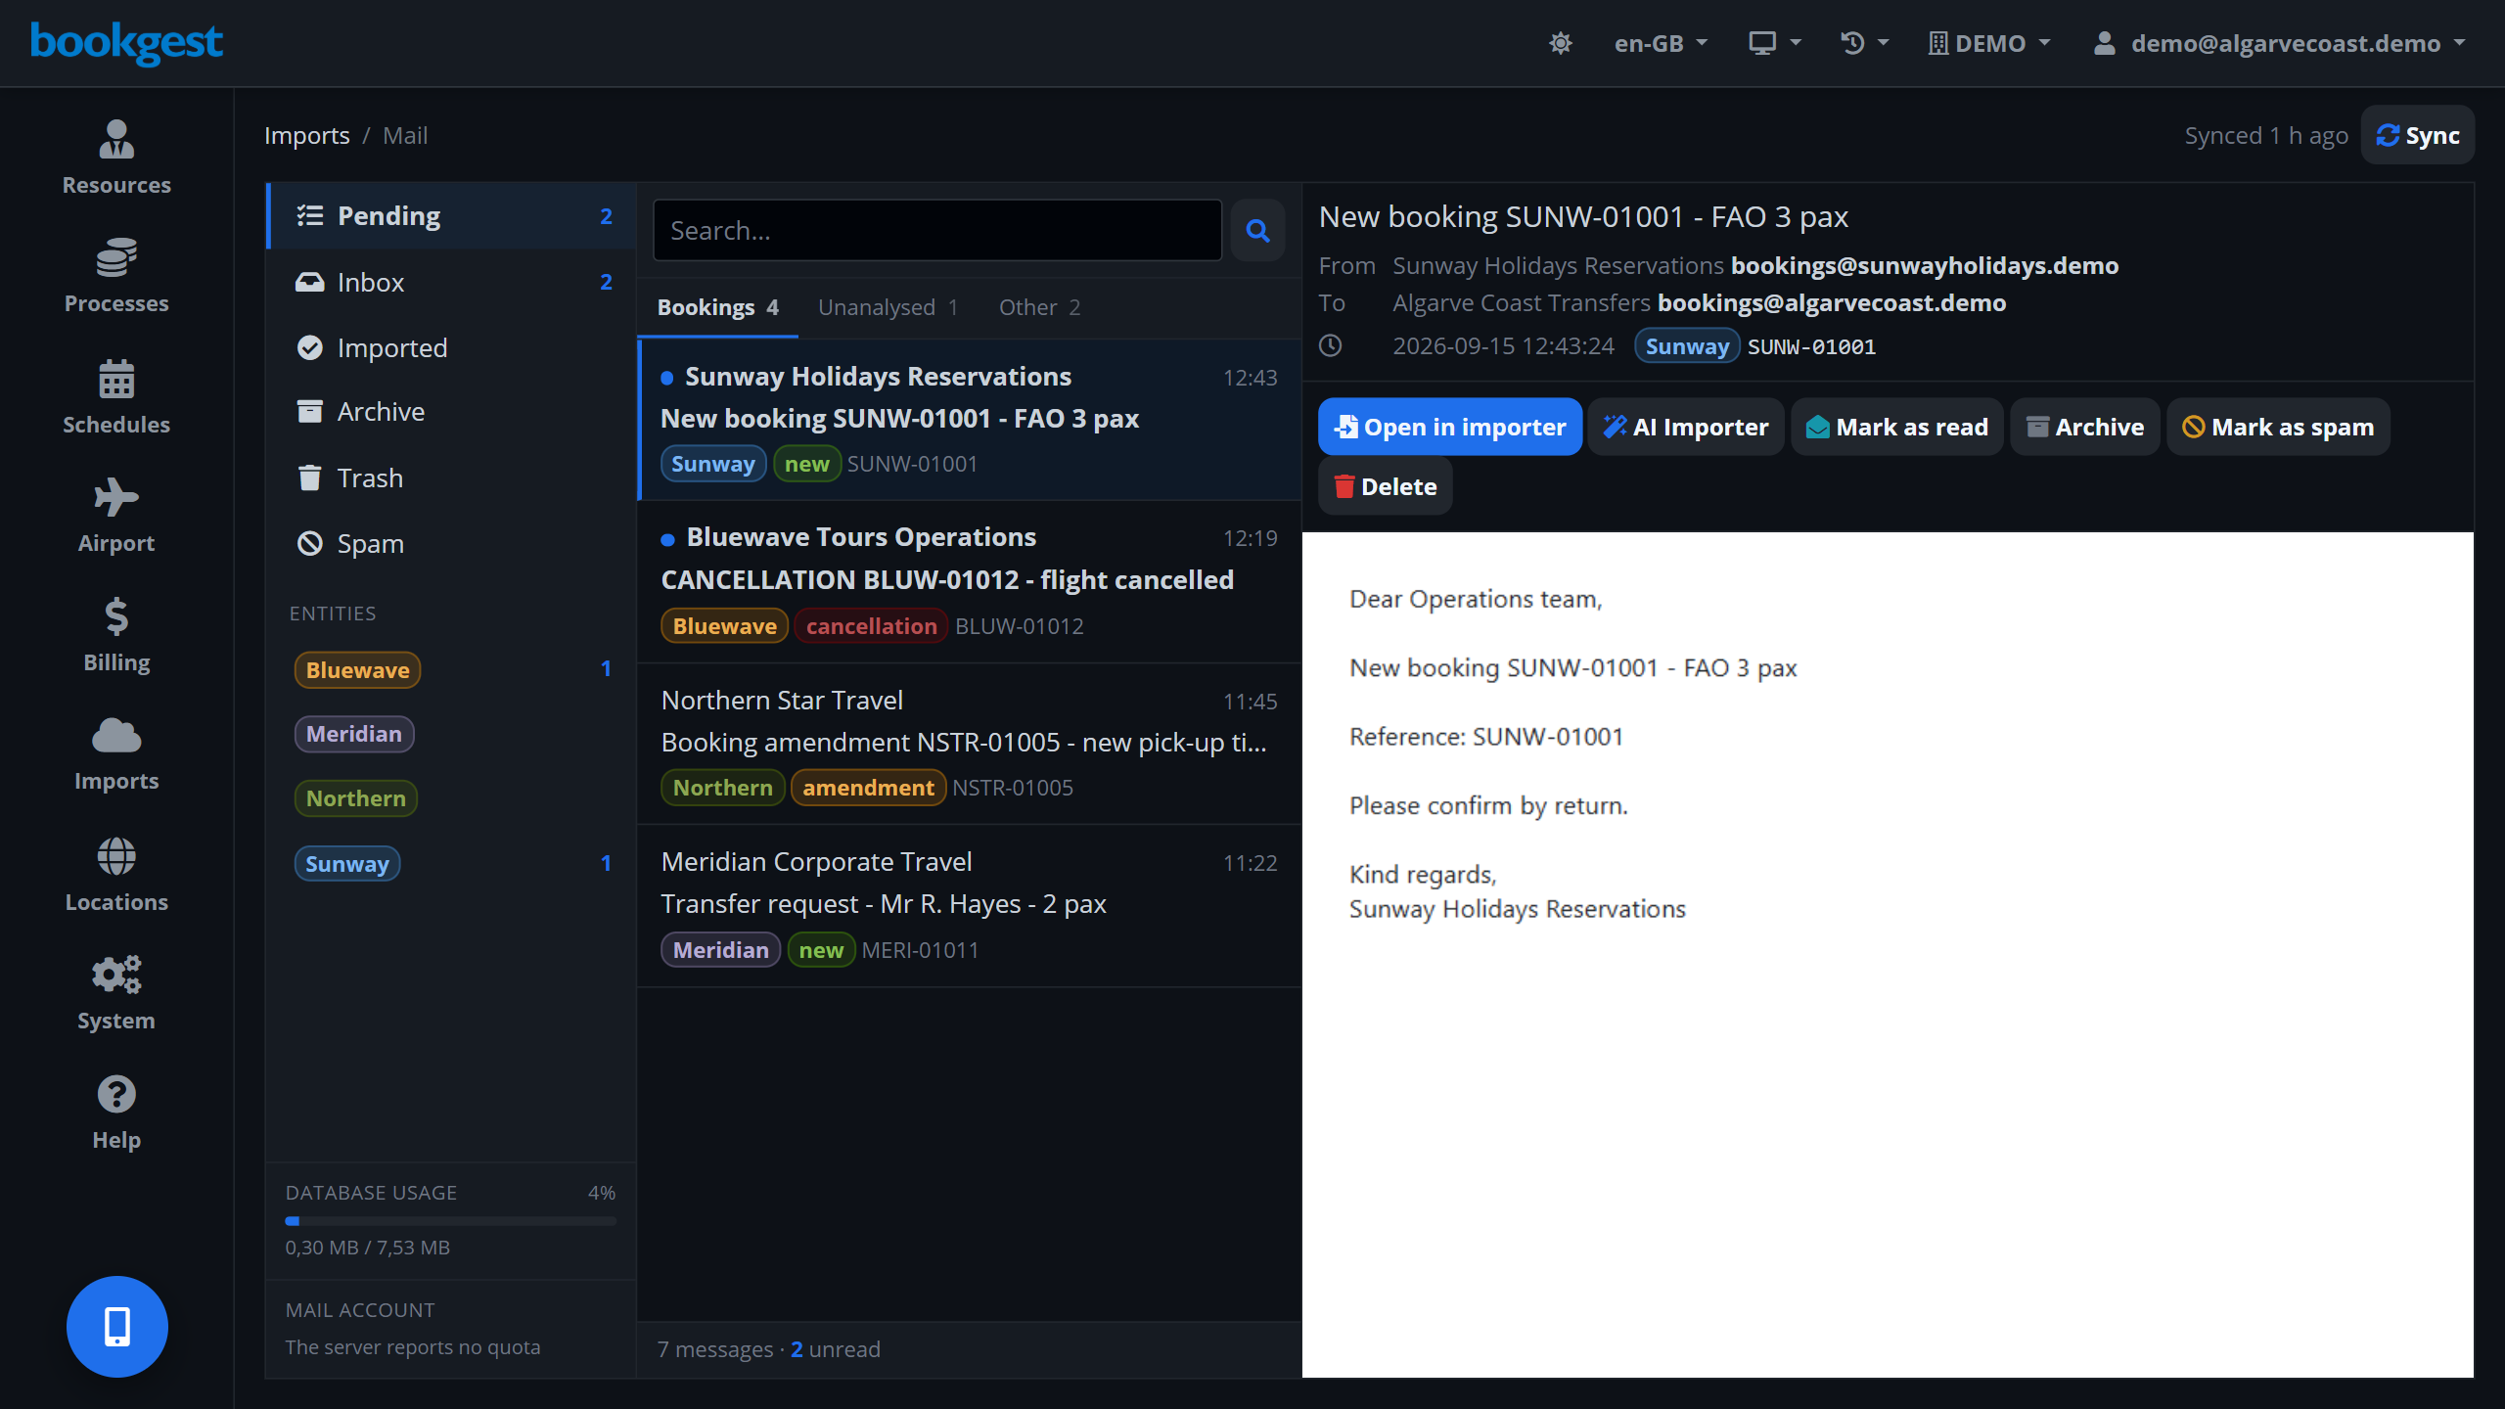Go to the Airport section
This screenshot has height=1409, width=2505.
pos(116,517)
